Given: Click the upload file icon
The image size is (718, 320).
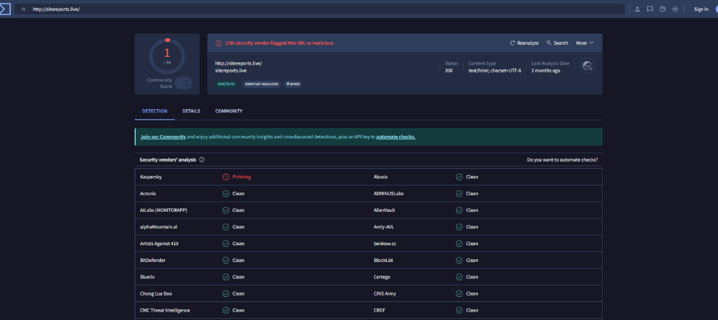Looking at the screenshot, I should pyautogui.click(x=637, y=9).
